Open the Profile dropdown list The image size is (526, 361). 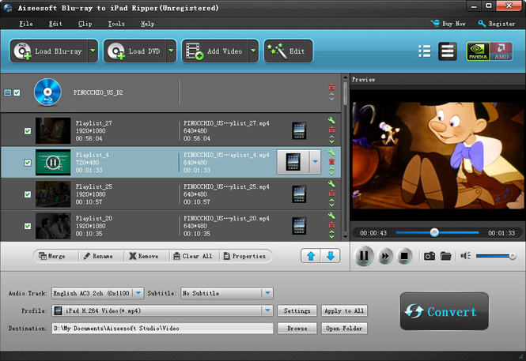(267, 310)
